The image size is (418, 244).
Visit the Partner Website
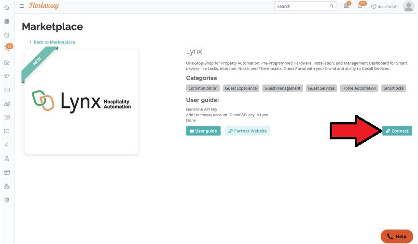click(248, 131)
